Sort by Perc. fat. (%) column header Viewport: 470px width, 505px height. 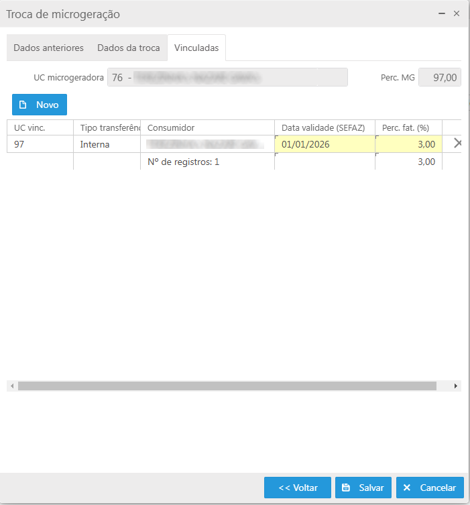(x=408, y=128)
